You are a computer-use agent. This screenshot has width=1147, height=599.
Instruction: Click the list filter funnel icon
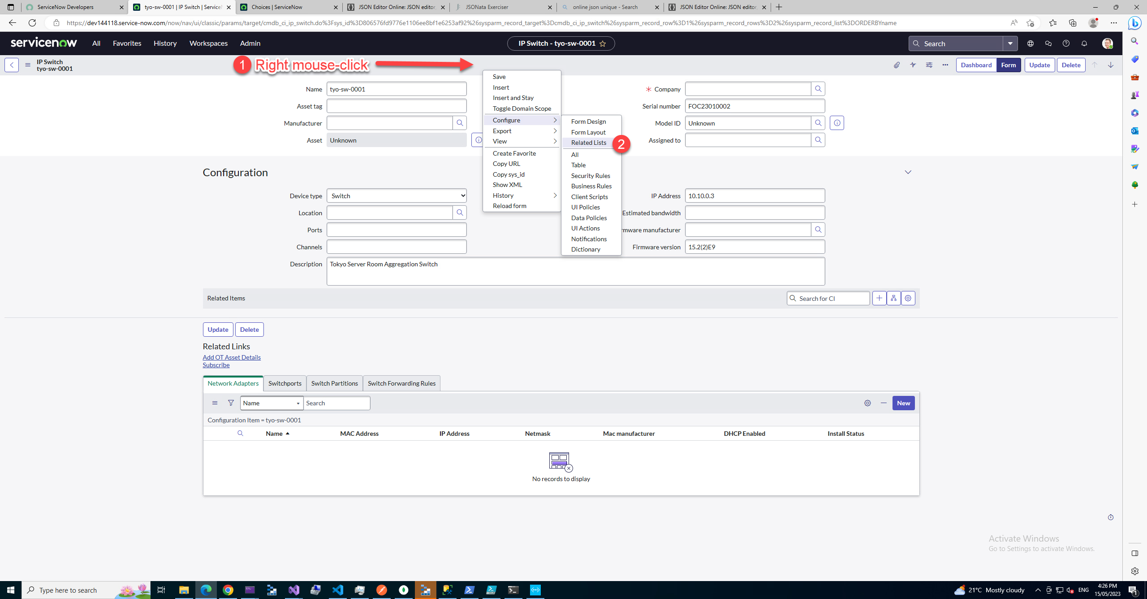(x=231, y=403)
